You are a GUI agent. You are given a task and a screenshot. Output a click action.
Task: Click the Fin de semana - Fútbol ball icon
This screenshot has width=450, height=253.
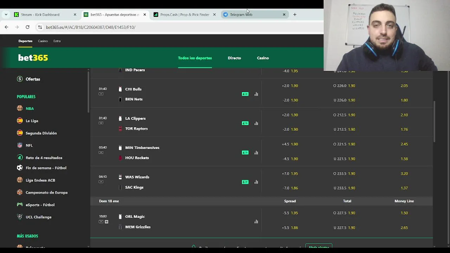(20, 168)
